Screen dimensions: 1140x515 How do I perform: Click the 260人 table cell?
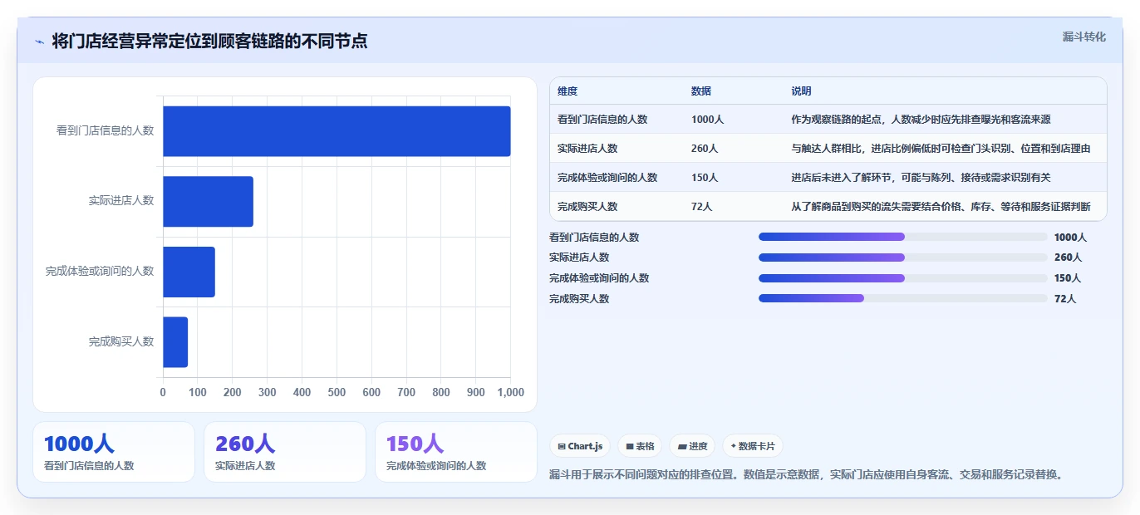(x=705, y=149)
